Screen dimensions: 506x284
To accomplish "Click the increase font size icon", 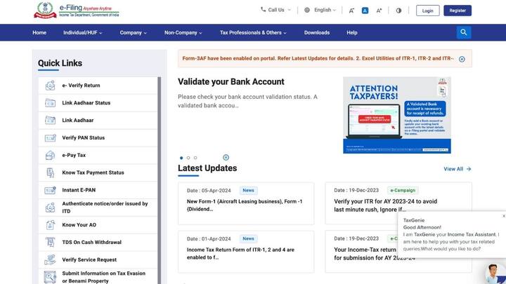I will click(x=379, y=11).
